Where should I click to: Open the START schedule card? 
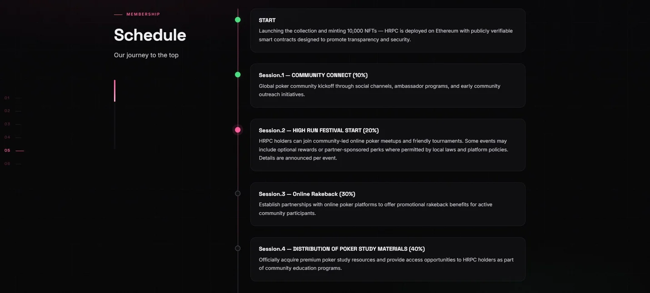pos(388,30)
